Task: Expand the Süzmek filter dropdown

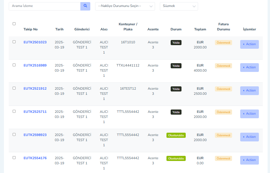Action: pos(179,6)
